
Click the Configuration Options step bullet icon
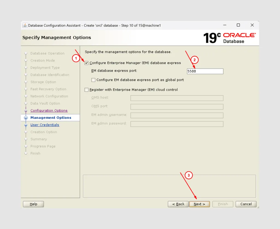click(26, 111)
